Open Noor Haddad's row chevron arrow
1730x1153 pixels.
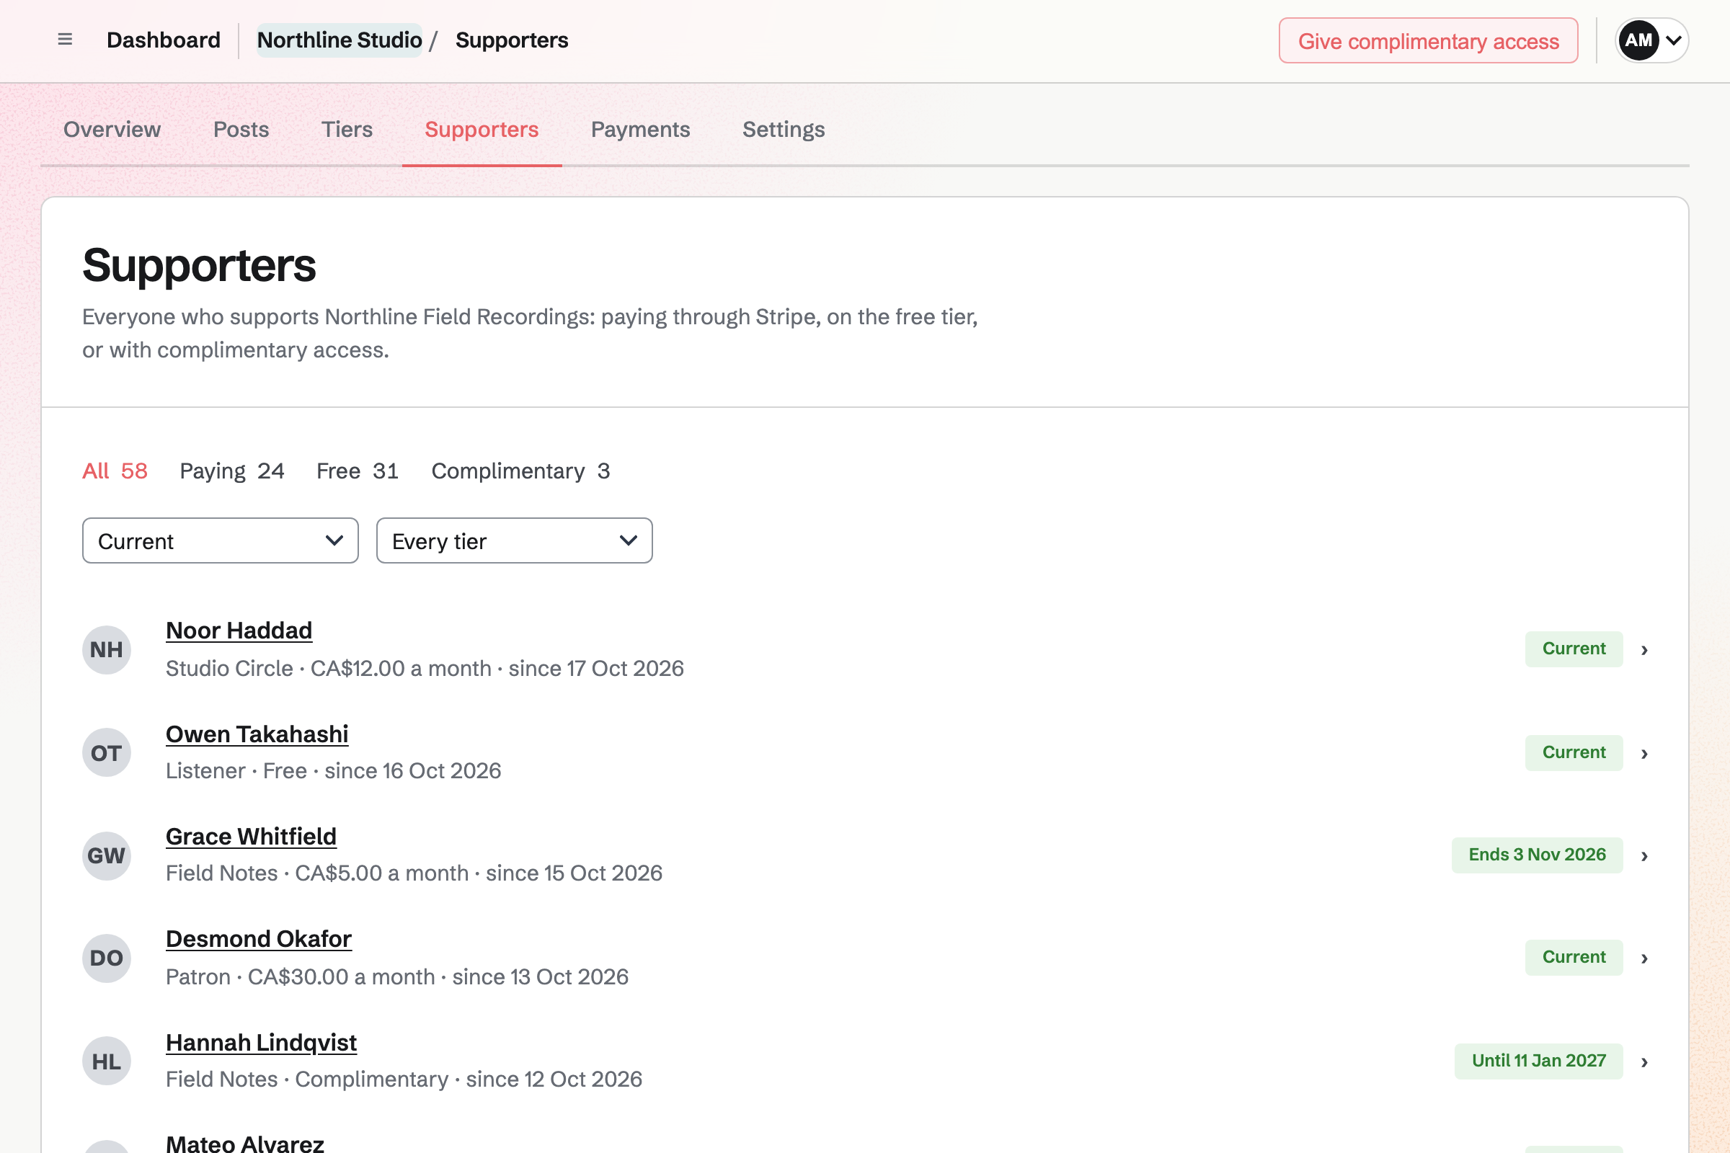(1644, 650)
